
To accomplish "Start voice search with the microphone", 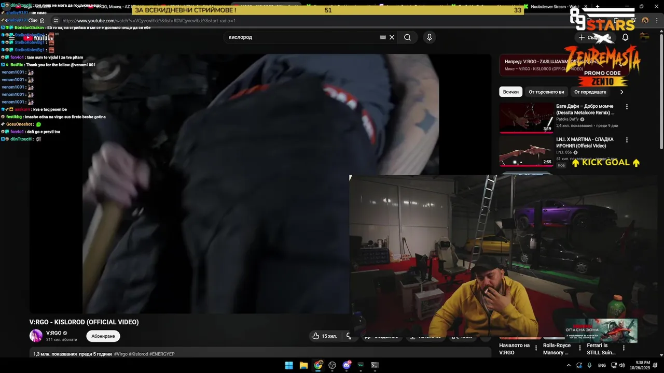I will 429,37.
